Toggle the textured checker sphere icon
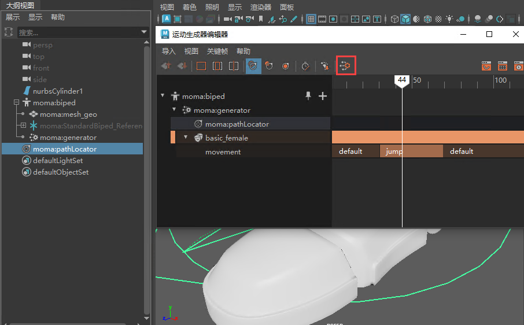524x325 pixels. click(x=438, y=19)
